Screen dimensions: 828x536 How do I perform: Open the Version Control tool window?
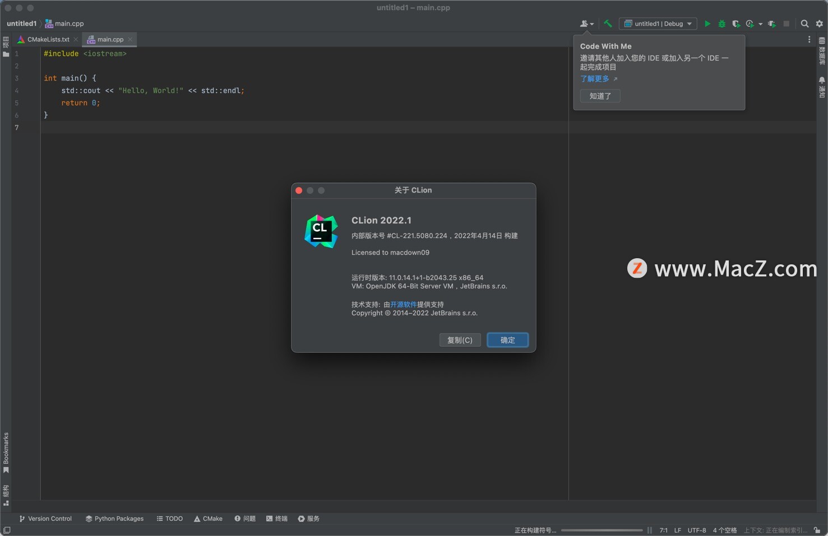pos(45,519)
